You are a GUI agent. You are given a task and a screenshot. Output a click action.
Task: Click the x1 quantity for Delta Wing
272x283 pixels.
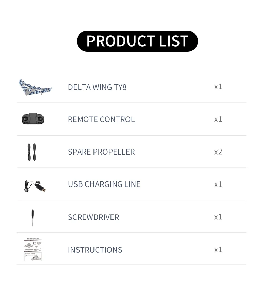click(218, 87)
